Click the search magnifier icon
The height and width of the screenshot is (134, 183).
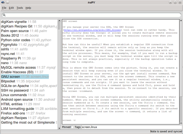4,15
